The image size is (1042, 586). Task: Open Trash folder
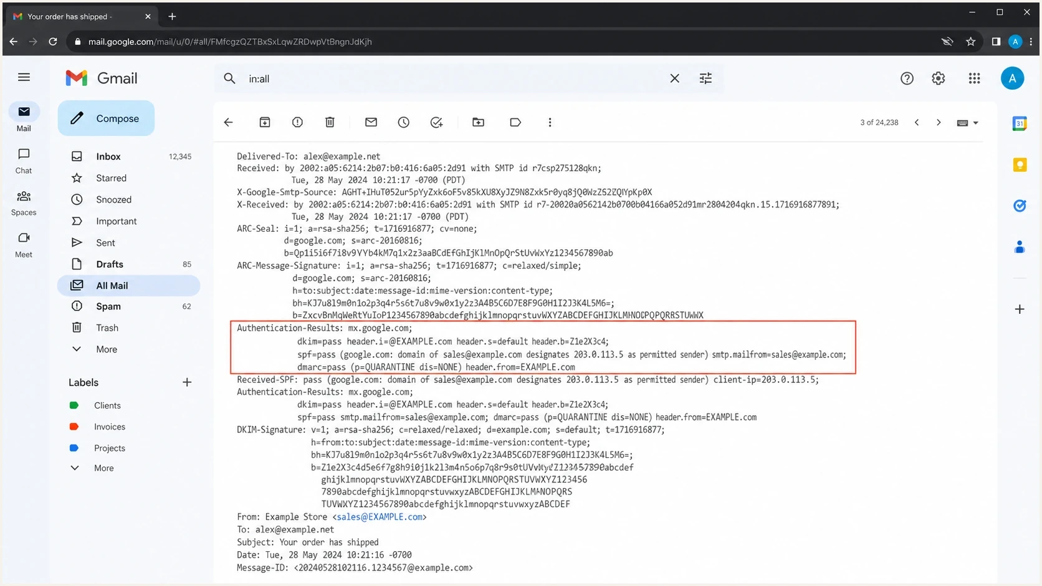[129, 328]
